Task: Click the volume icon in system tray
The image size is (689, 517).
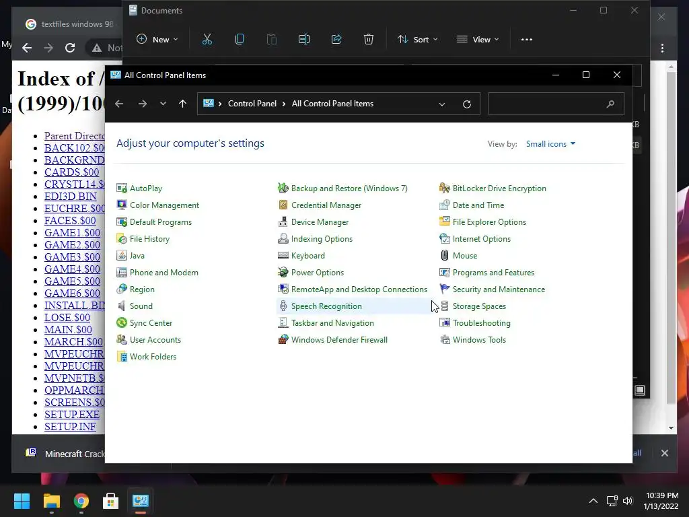Action: coord(628,501)
